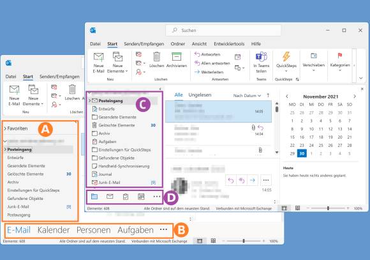This screenshot has height=260, width=370.
Task: Switch to reading view icon in front status bar
Action: 298,208
